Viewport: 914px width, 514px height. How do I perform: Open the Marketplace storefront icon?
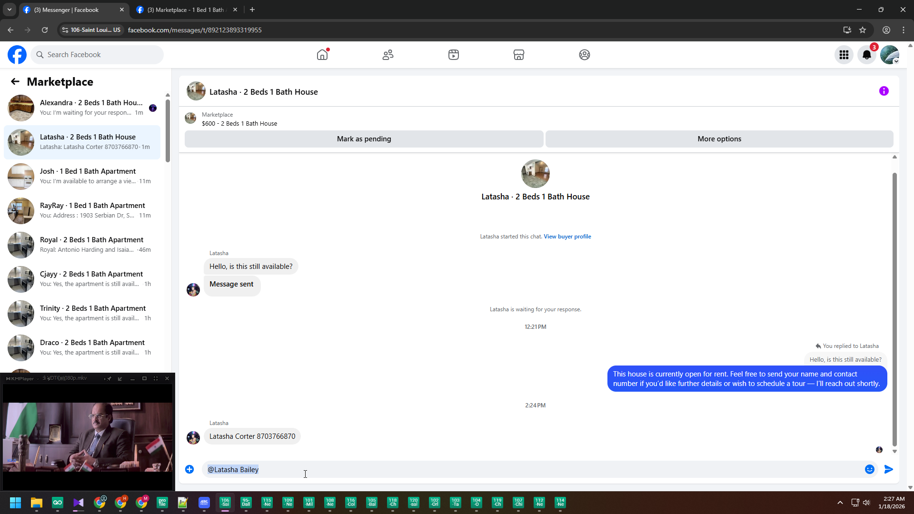[x=519, y=55]
